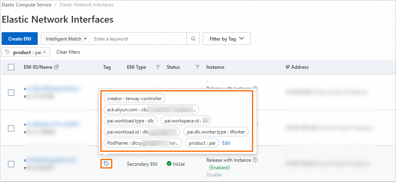Focus the Enter a keyword search field
Viewport: 396px width, 182px height.
click(138, 39)
